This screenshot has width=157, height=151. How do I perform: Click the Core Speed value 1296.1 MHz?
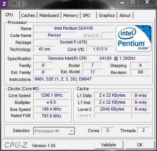pos(51,95)
